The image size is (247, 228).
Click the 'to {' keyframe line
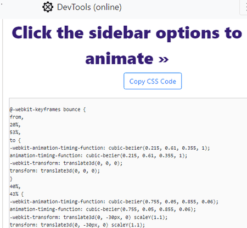15,140
